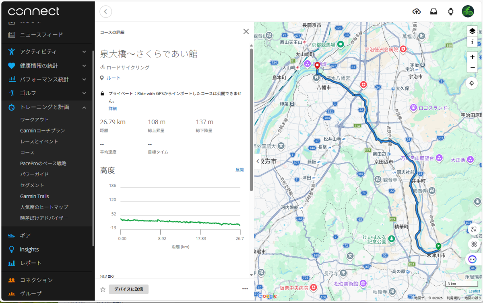The image size is (483, 303).
Task: Open 時差ぼけアドバイザー
Action: pyautogui.click(x=44, y=218)
